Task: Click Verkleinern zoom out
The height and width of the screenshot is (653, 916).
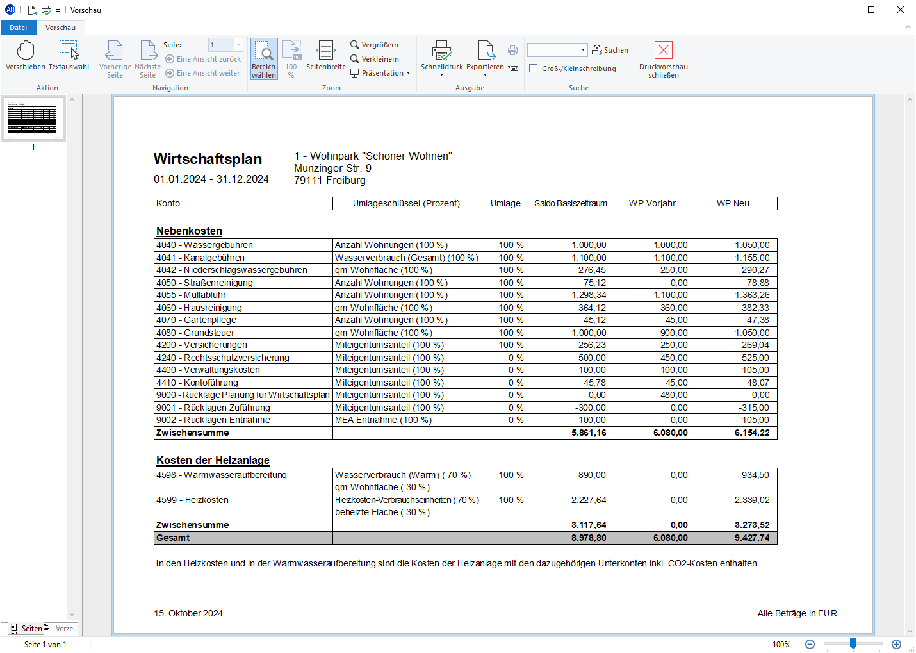Action: pyautogui.click(x=374, y=59)
